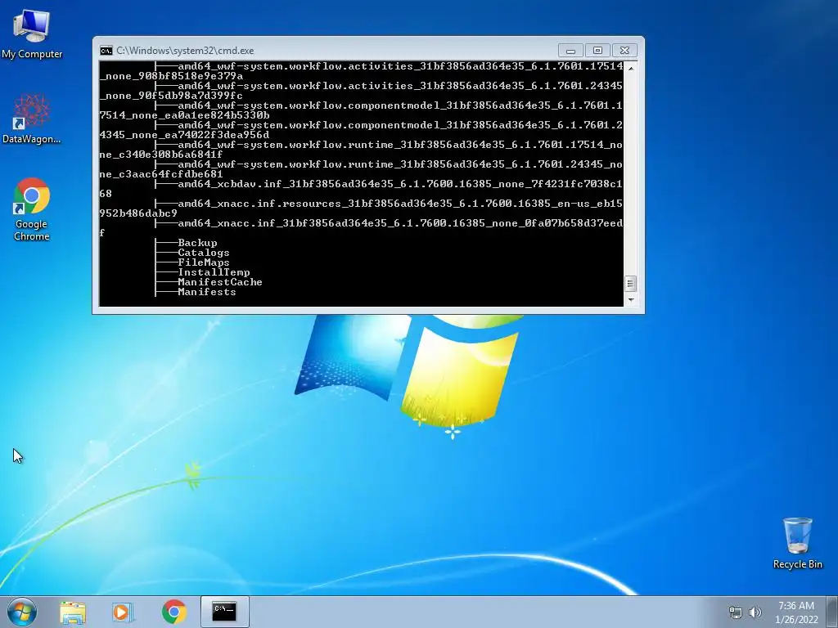Open Windows Media Player from the taskbar
This screenshot has width=838, height=628.
tap(123, 612)
